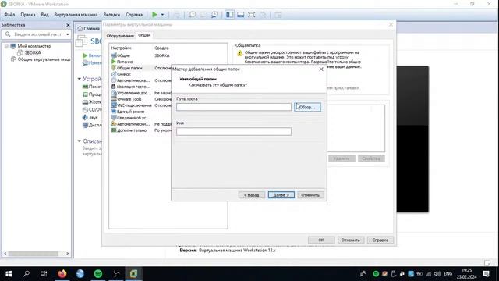Viewport: 499px width, 281px height.
Task: Switch to the Оборудование tab
Action: click(x=120, y=36)
